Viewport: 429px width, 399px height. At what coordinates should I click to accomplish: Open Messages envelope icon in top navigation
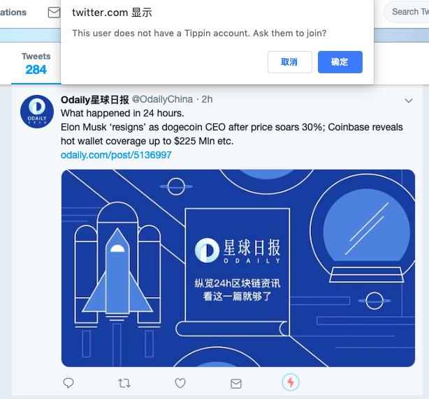click(54, 13)
